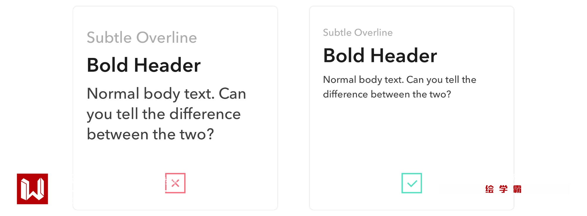This screenshot has height=216, width=587.
Task: Click the 霸 character in the watermark
Action: coord(517,189)
